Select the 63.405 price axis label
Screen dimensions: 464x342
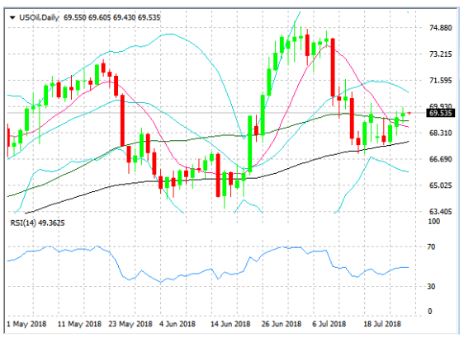point(440,212)
